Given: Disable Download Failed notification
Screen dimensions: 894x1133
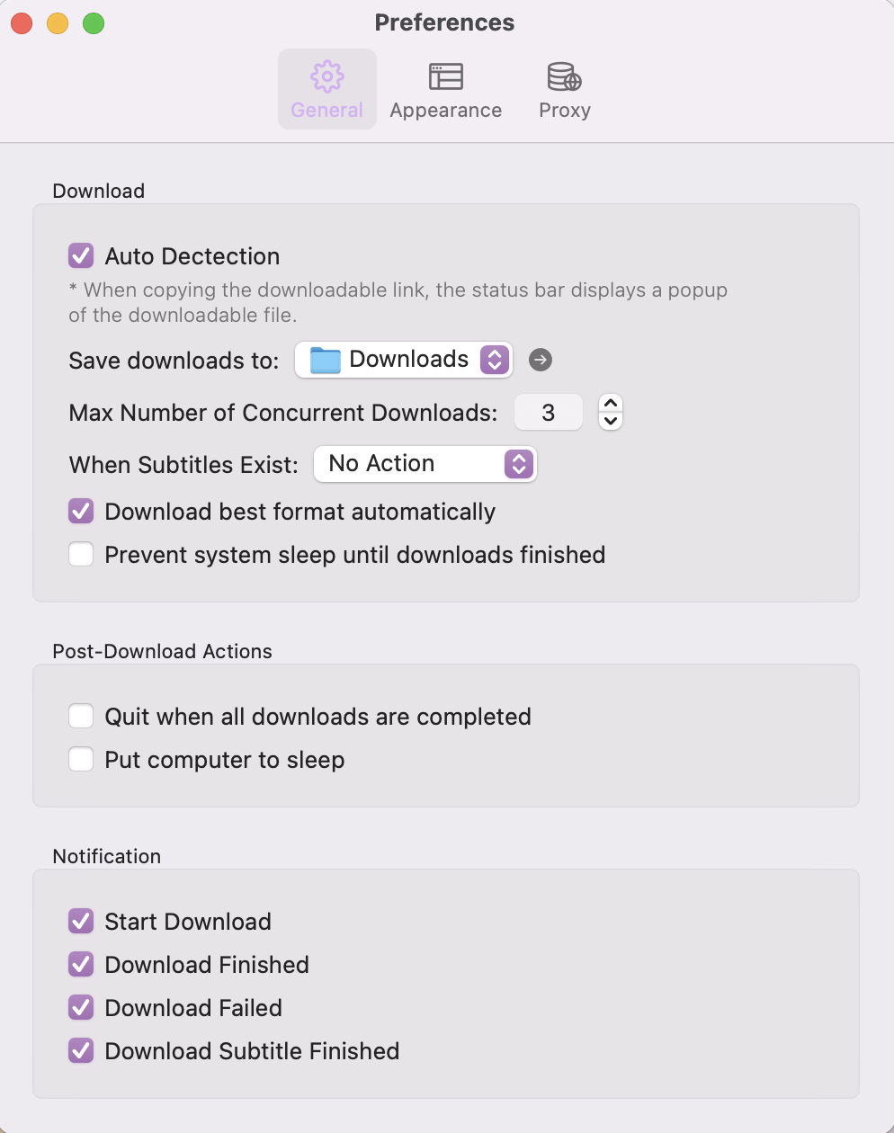Looking at the screenshot, I should point(81,1008).
